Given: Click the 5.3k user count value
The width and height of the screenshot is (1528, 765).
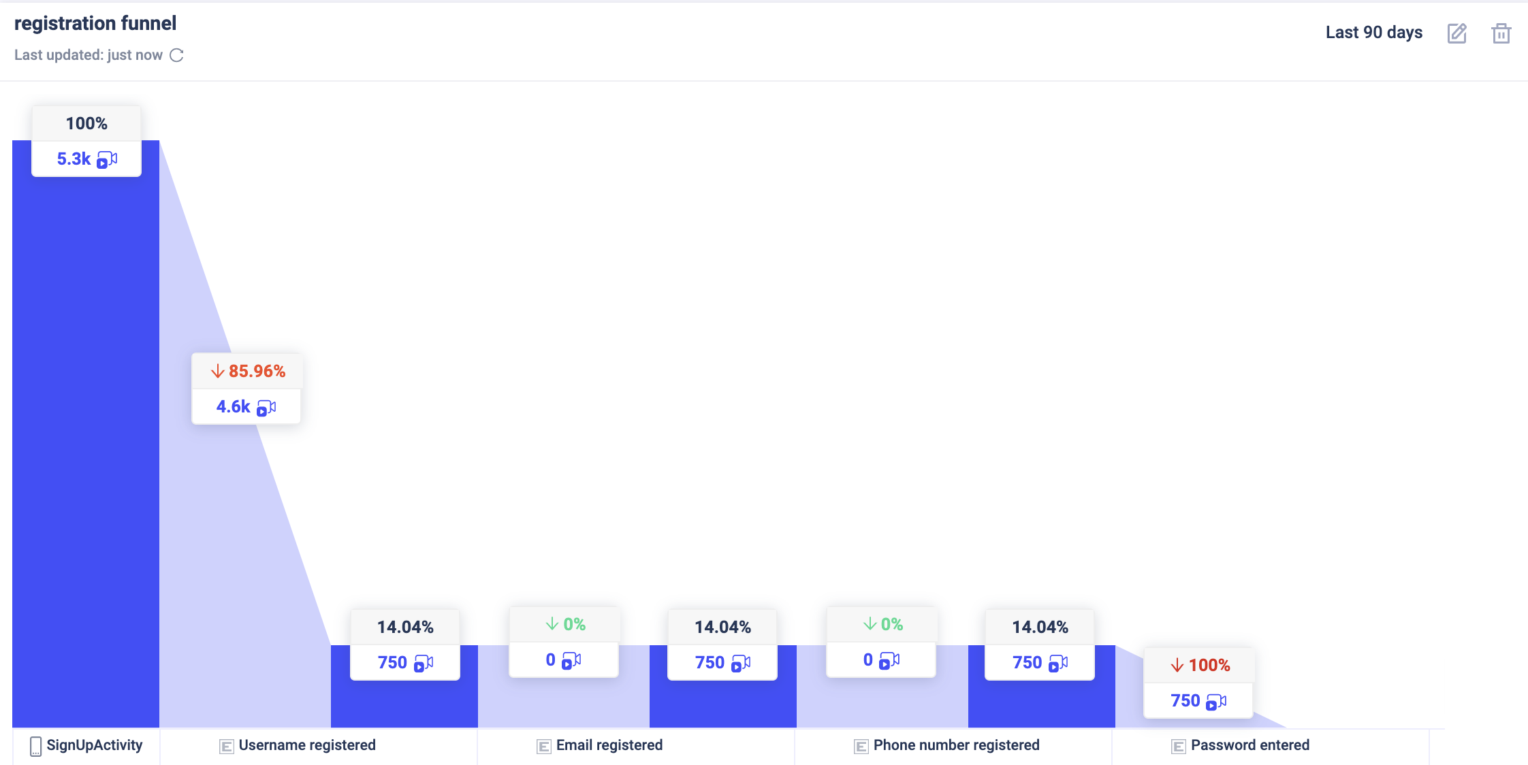Looking at the screenshot, I should pyautogui.click(x=73, y=159).
